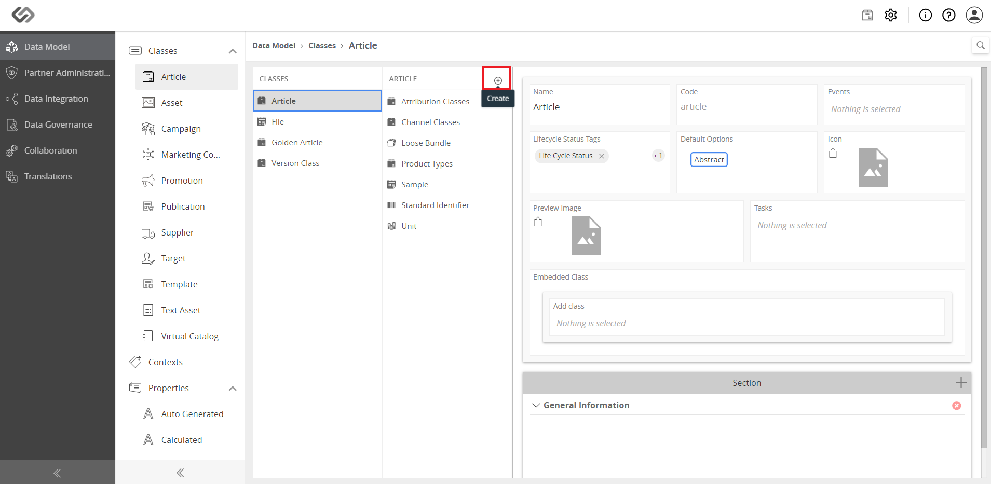The height and width of the screenshot is (484, 991).
Task: Select Campaign class in navigation
Action: [187, 129]
